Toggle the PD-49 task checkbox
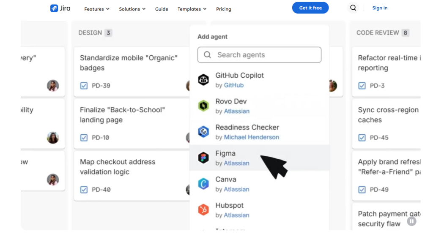The image size is (433, 239). tap(362, 190)
